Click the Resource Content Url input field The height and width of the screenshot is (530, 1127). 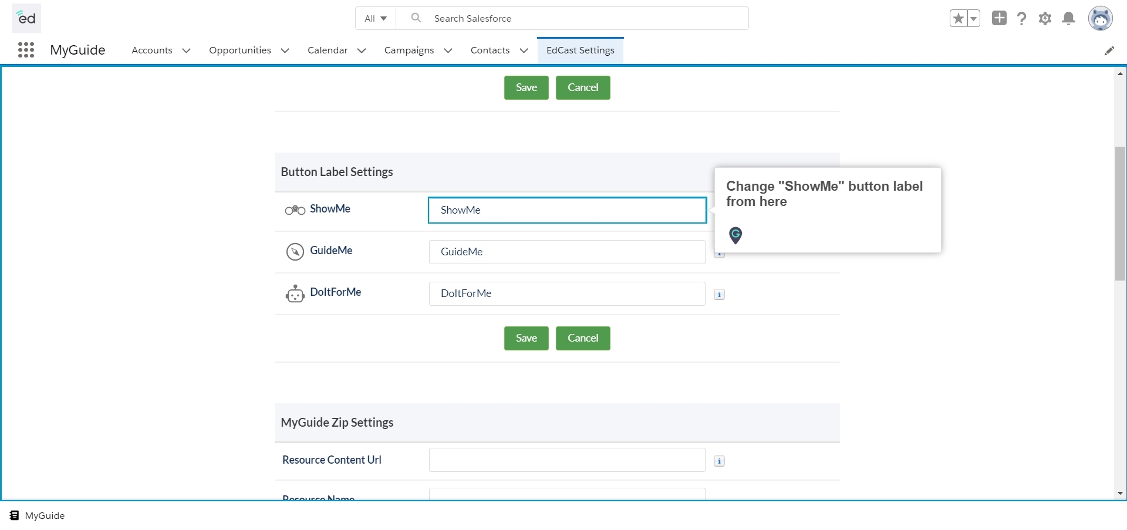(x=567, y=460)
